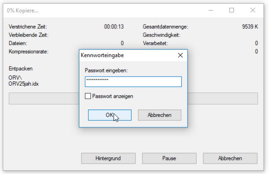Viewport: 269px width, 174px height.
Task: Pause the extraction with Pause button
Action: (169, 158)
